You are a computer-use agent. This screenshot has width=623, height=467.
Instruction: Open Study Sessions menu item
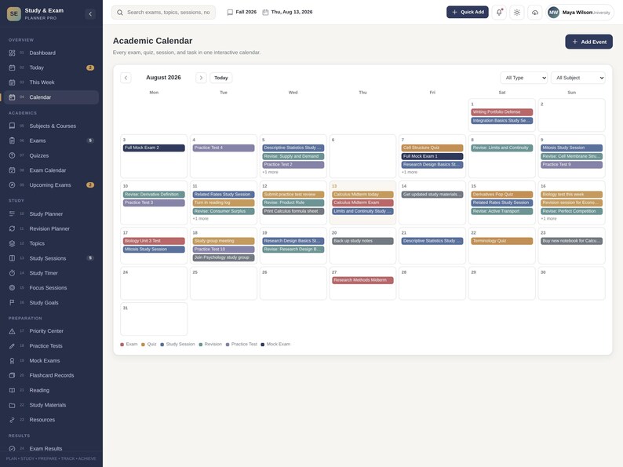pyautogui.click(x=52, y=258)
